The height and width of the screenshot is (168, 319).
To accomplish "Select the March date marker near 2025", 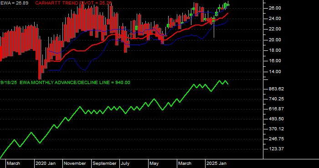I will 185,163.
